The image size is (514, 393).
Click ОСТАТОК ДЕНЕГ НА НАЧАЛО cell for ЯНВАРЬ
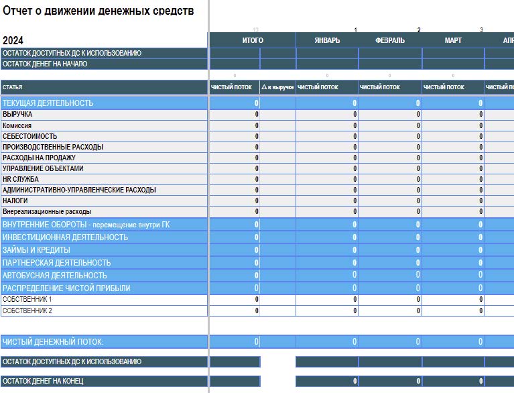pos(327,64)
